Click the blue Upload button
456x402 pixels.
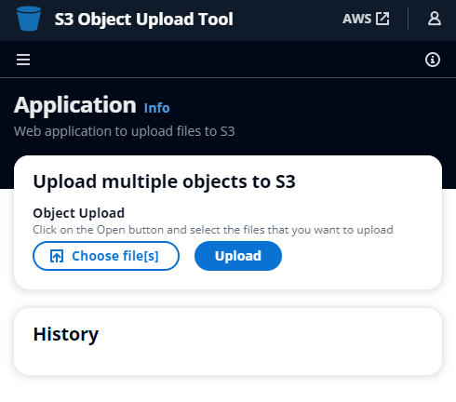coord(238,256)
